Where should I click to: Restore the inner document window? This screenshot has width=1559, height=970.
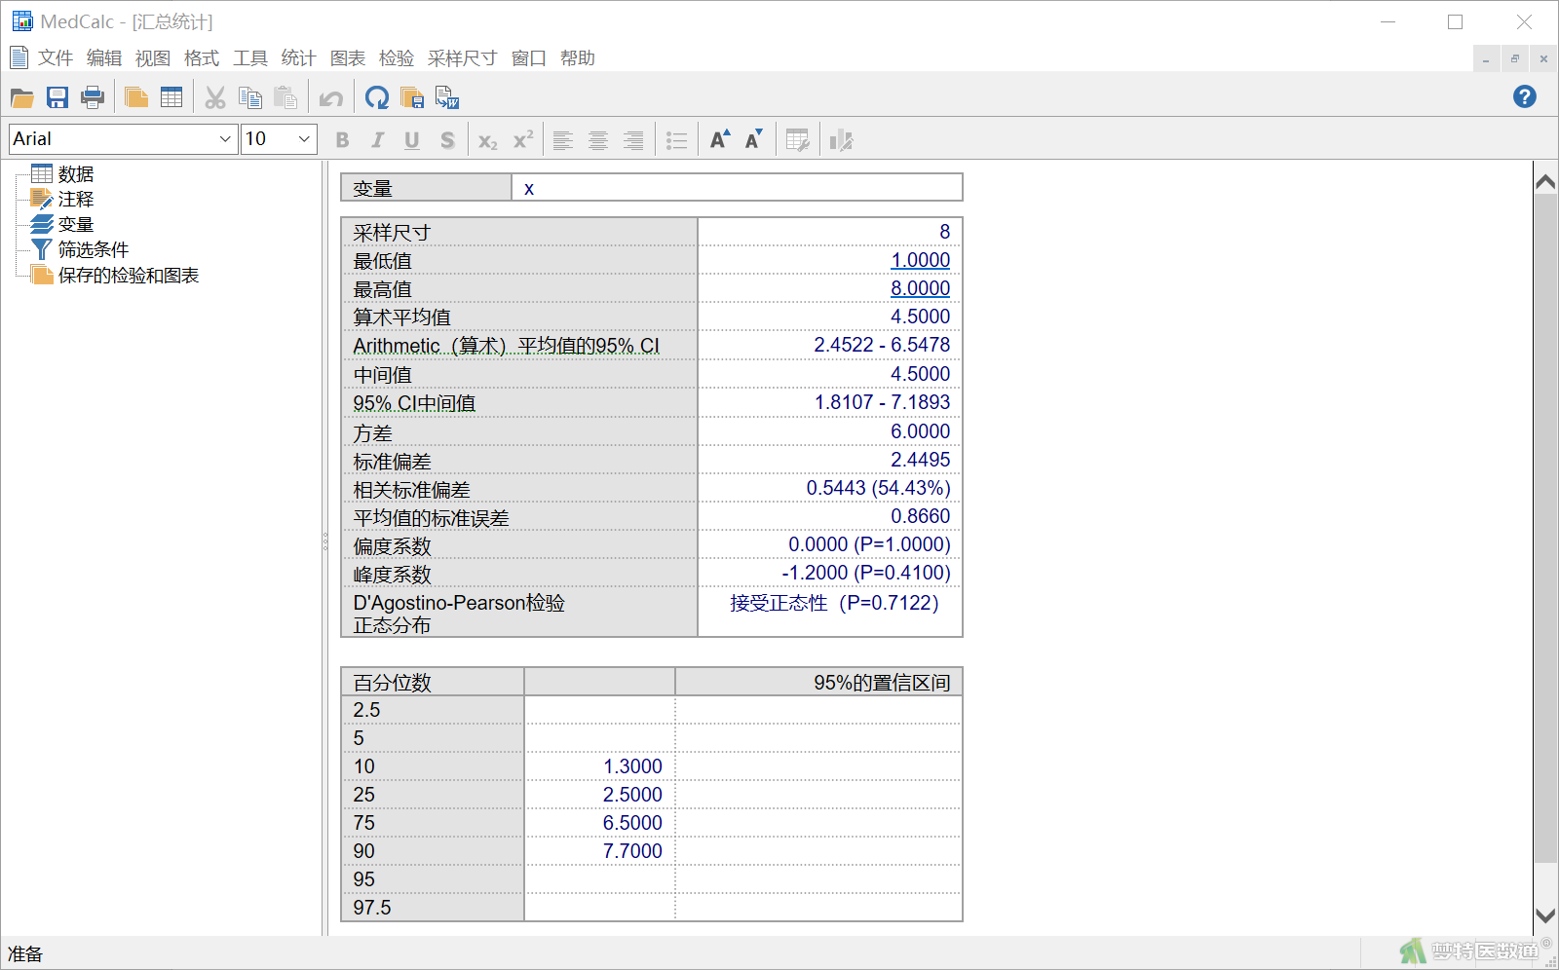click(x=1515, y=59)
